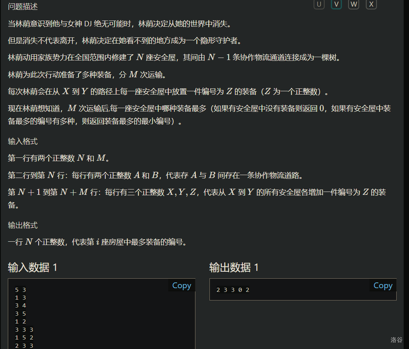Click the X key button
Image resolution: width=409 pixels, height=349 pixels.
tap(371, 4)
